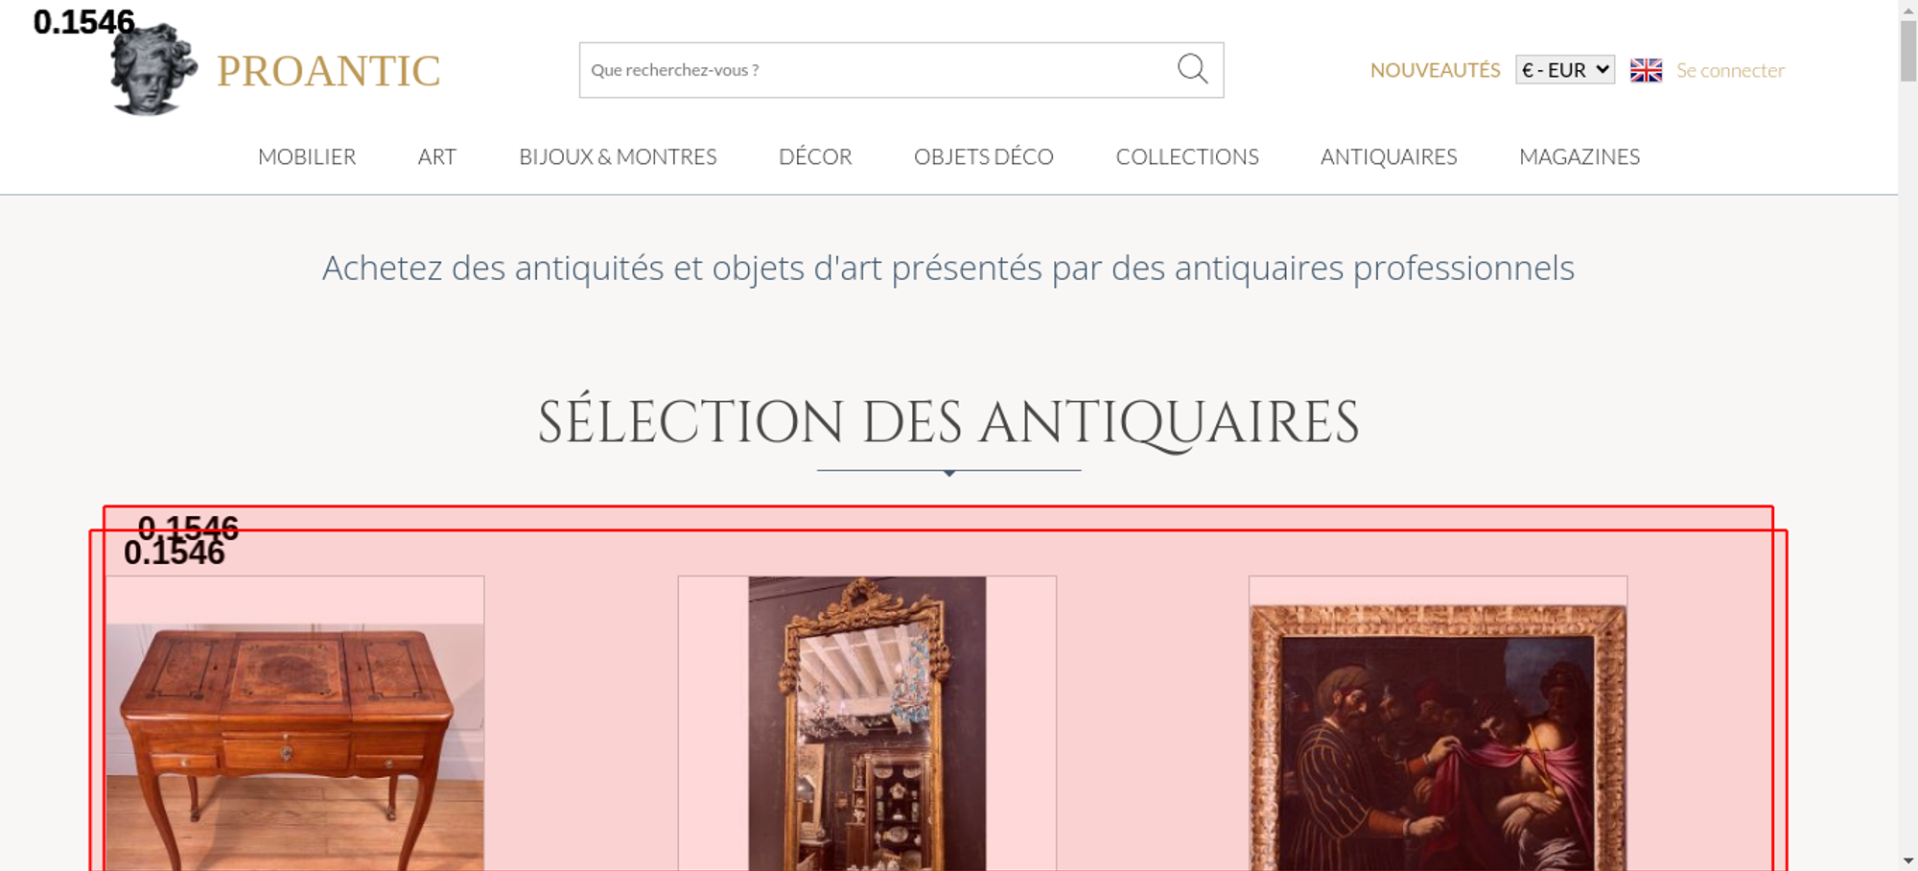This screenshot has width=1918, height=871.
Task: Click the Proantic cherub head logo
Action: [153, 69]
